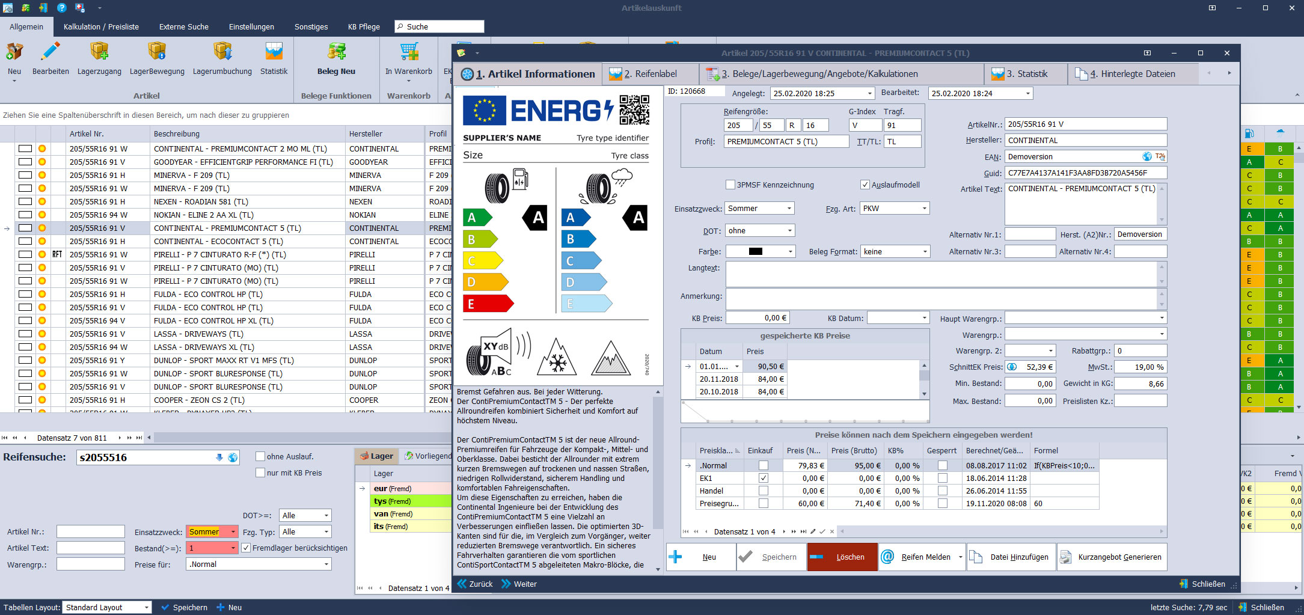Click the Datei Hinzufügen button
The height and width of the screenshot is (615, 1304).
(x=1011, y=557)
